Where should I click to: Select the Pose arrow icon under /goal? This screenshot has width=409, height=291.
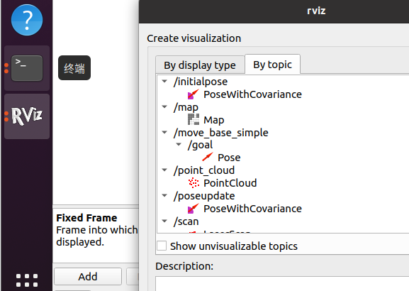click(208, 158)
